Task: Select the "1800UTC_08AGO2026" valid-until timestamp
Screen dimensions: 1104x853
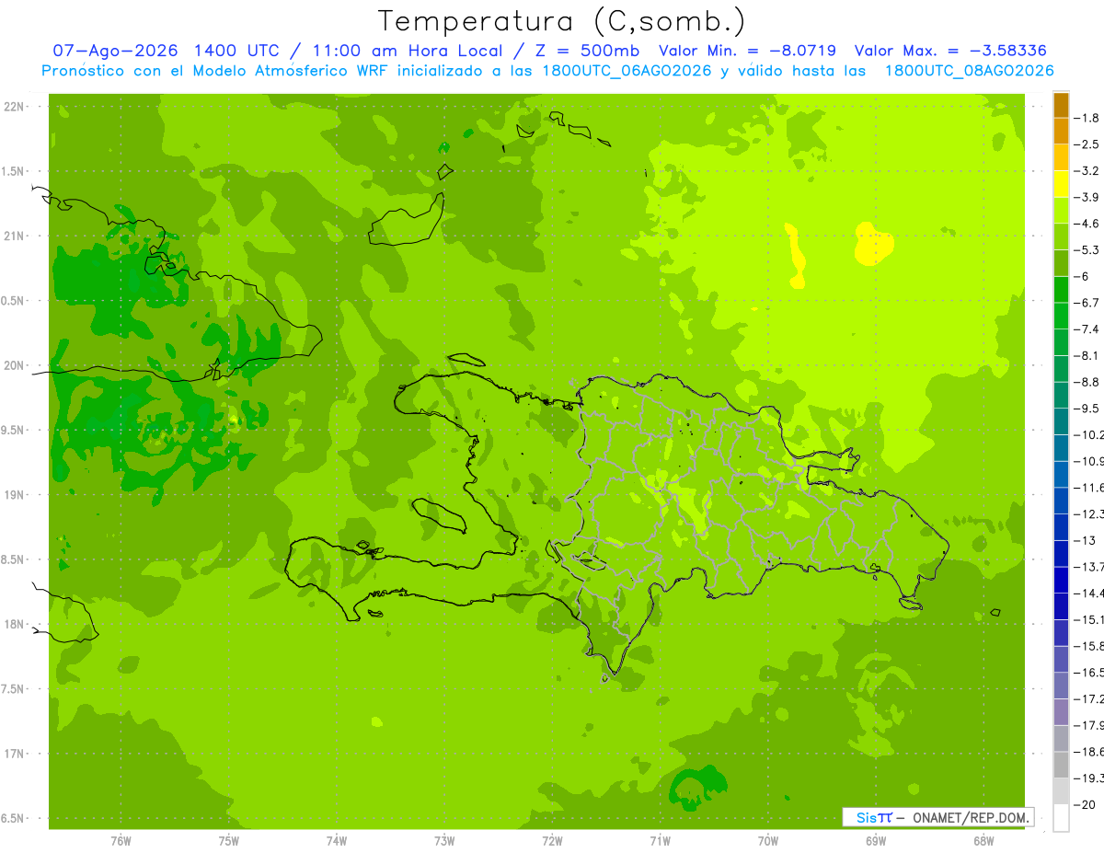Action: (969, 71)
